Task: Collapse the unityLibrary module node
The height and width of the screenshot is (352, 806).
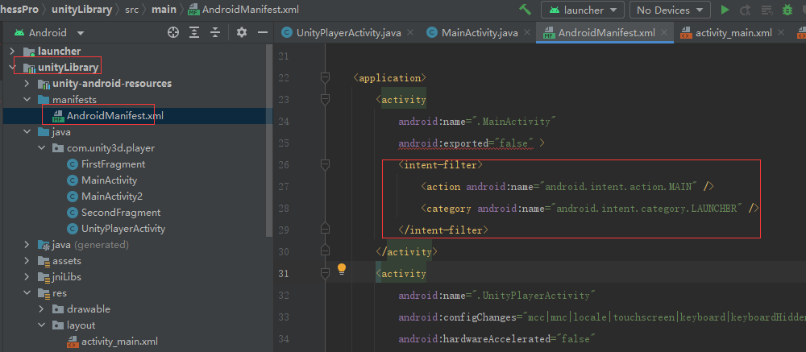Action: pyautogui.click(x=12, y=68)
